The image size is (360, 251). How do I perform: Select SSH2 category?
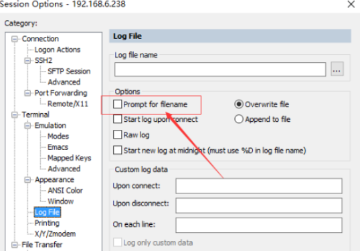pos(43,60)
